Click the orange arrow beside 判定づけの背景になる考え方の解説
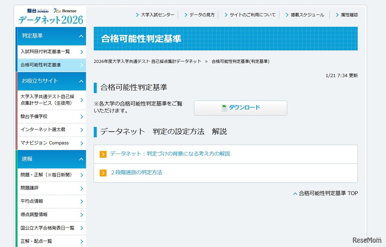 (103, 154)
